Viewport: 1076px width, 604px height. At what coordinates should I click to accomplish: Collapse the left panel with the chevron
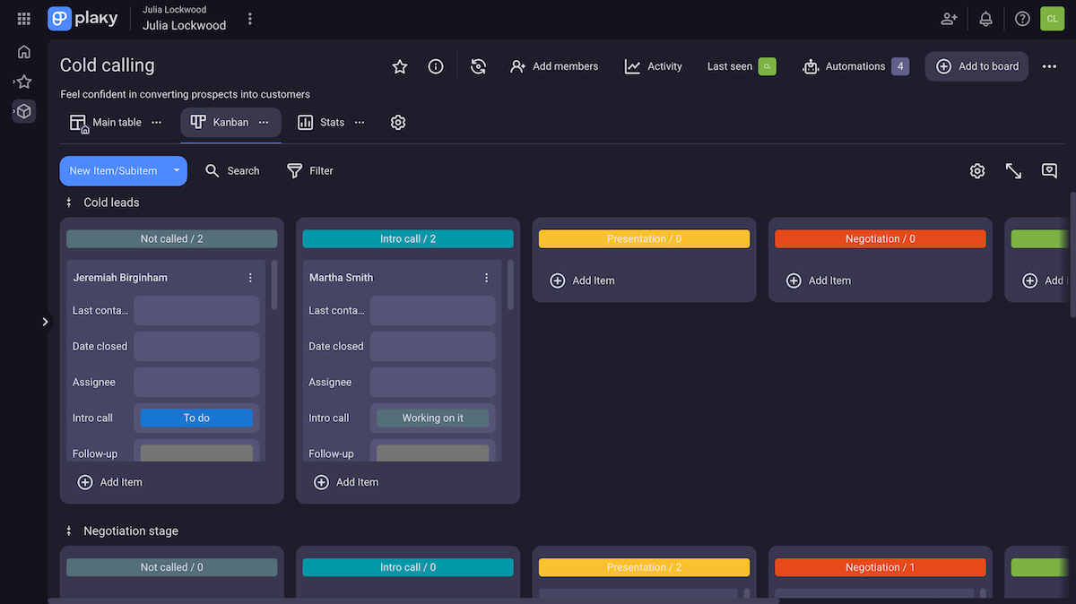tap(45, 321)
